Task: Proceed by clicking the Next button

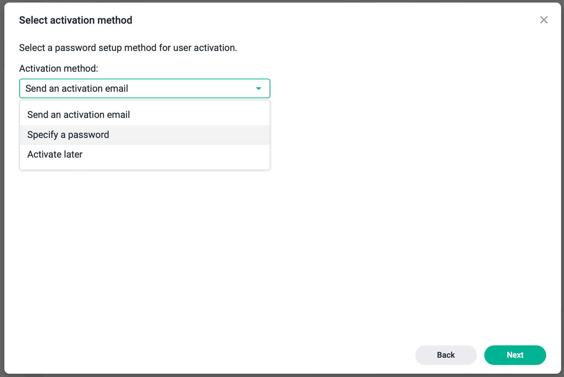Action: coord(515,355)
